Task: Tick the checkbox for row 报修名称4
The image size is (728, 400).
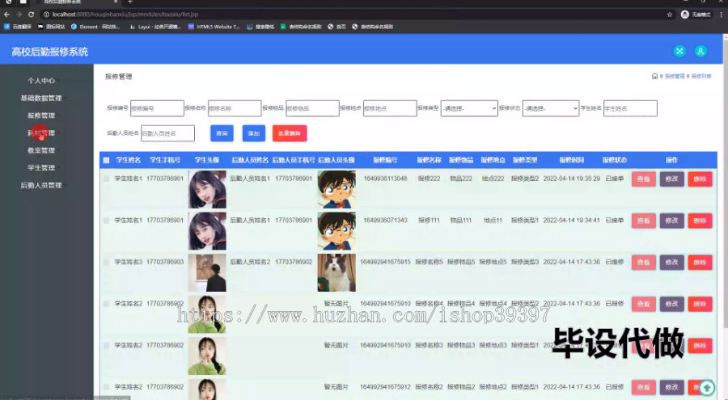Action: point(106,304)
